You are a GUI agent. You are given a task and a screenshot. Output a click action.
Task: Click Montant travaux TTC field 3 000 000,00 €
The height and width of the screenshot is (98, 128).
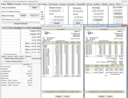(56, 20)
